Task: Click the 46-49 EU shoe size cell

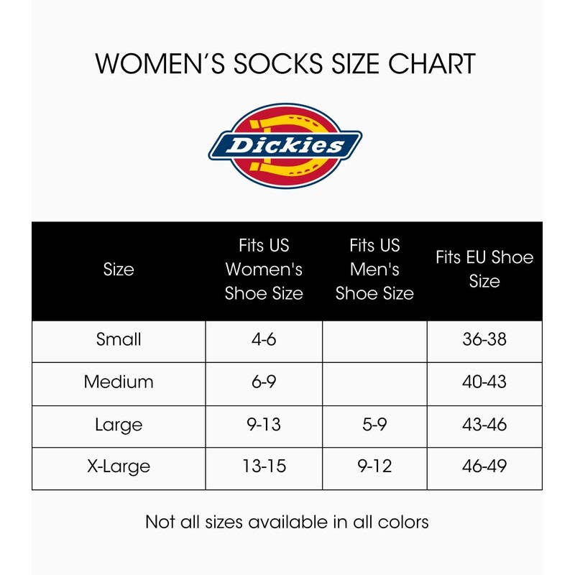Action: [484, 466]
